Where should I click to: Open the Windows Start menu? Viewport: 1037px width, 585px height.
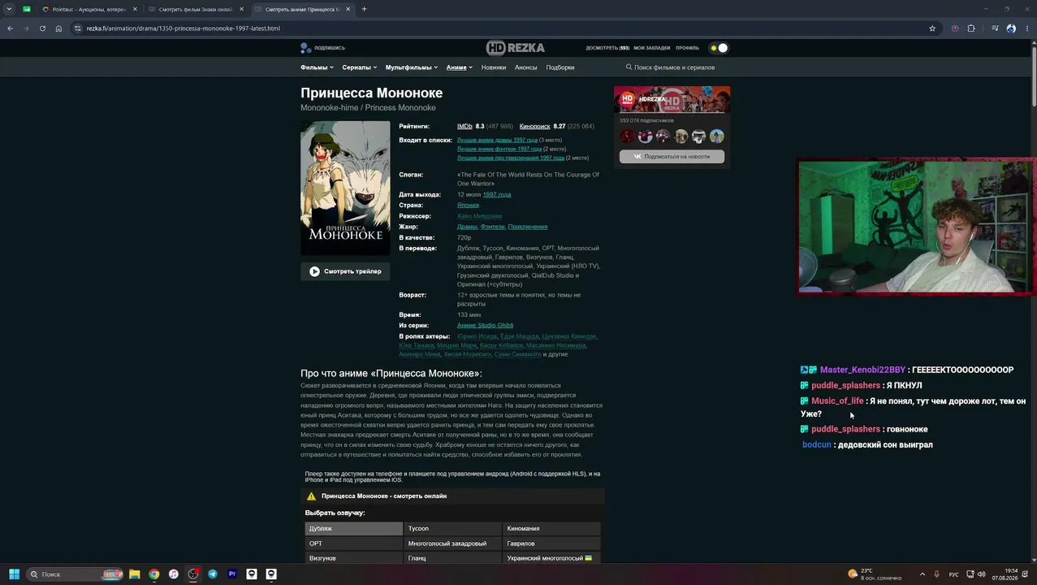pyautogui.click(x=14, y=574)
